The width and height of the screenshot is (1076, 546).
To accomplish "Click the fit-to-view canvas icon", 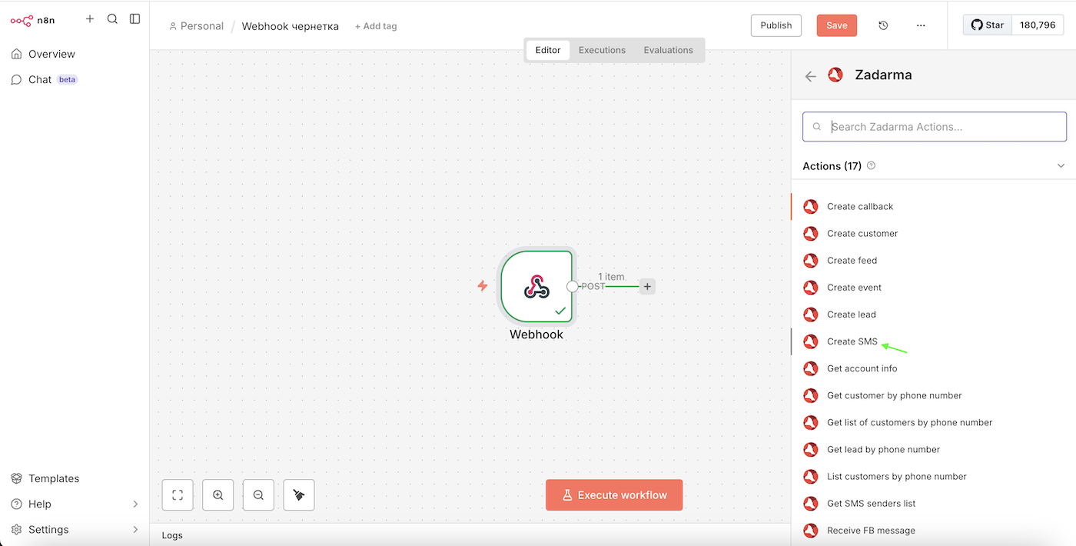I will pyautogui.click(x=178, y=495).
